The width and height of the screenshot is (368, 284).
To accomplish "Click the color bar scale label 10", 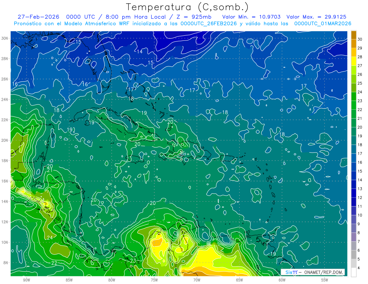I will 360,215.
